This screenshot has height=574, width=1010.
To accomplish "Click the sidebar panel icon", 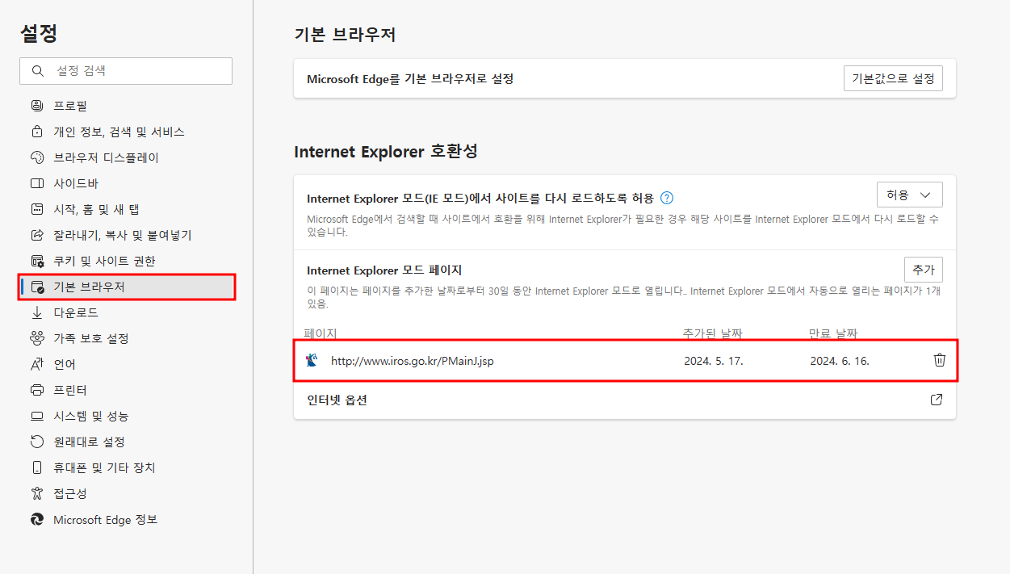I will coord(36,183).
